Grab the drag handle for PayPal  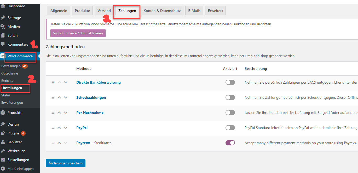pos(53,128)
